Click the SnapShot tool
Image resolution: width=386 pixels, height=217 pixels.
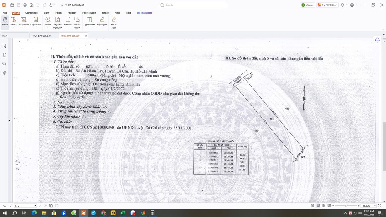24,22
